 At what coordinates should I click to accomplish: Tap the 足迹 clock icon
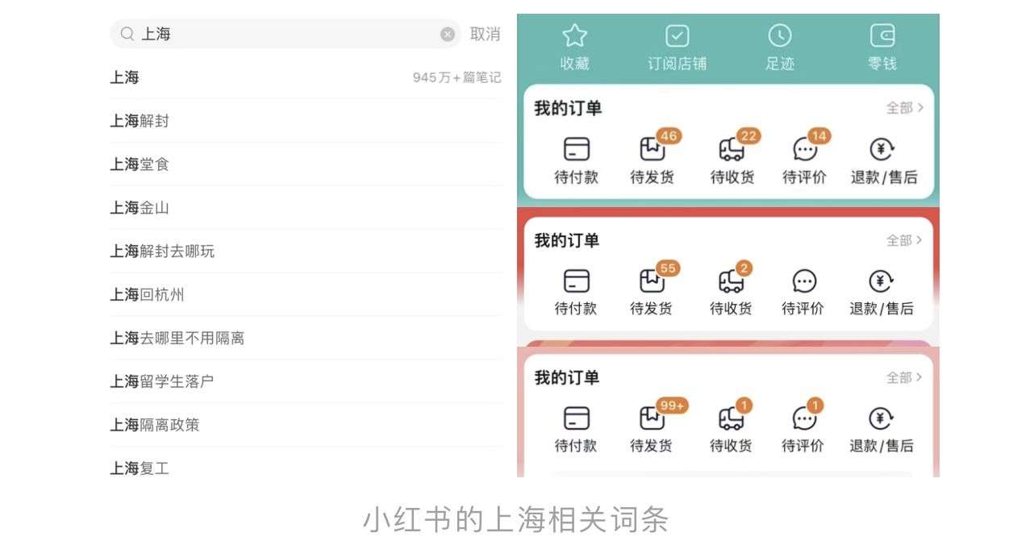tap(779, 35)
